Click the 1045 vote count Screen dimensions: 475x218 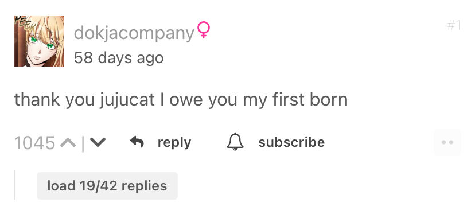coord(34,143)
